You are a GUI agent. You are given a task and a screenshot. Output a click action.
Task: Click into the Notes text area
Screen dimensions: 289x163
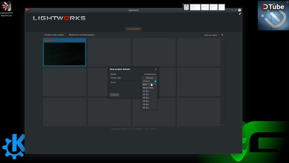click(126, 86)
